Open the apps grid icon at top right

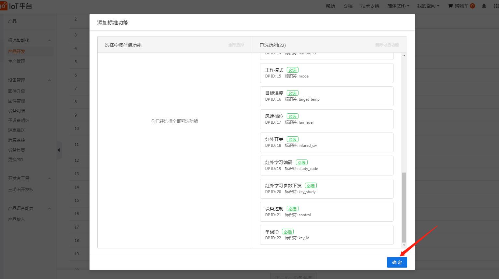coord(496,6)
